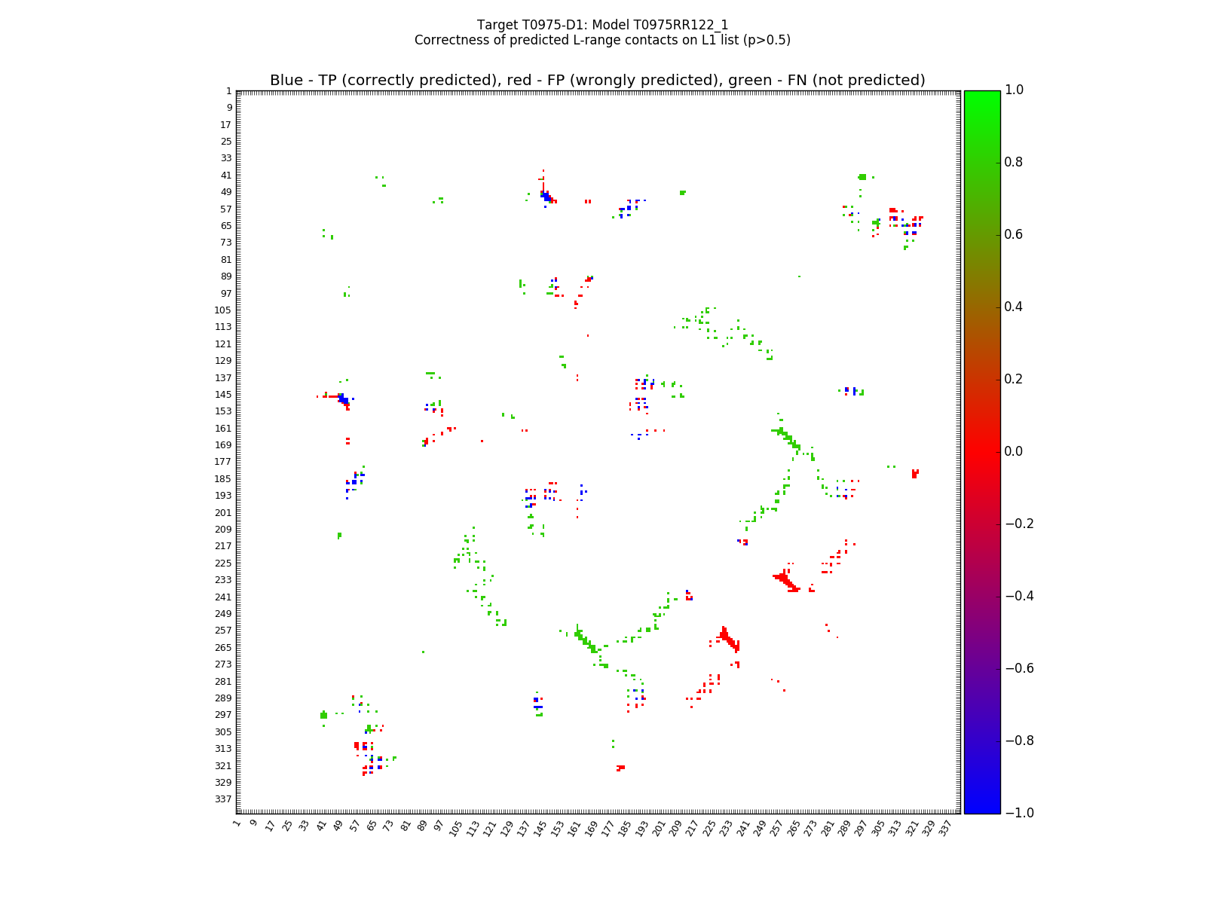
Task: Click the plot title 'Target T0975-D1: Model T0975RR122_1'
Action: 602,25
